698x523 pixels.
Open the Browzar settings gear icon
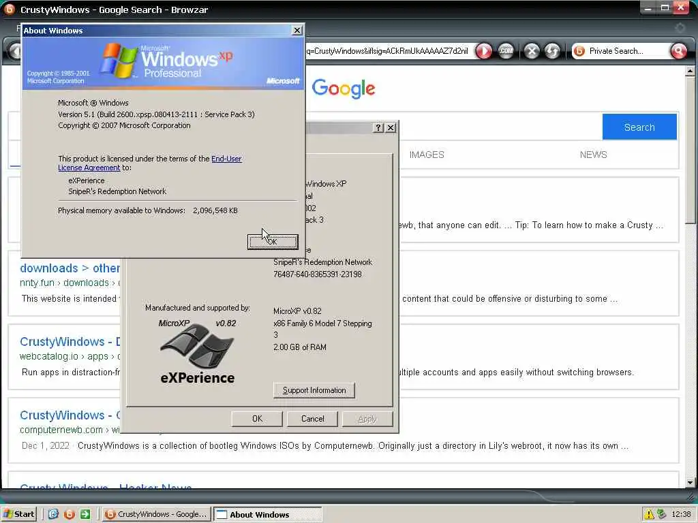click(x=680, y=28)
